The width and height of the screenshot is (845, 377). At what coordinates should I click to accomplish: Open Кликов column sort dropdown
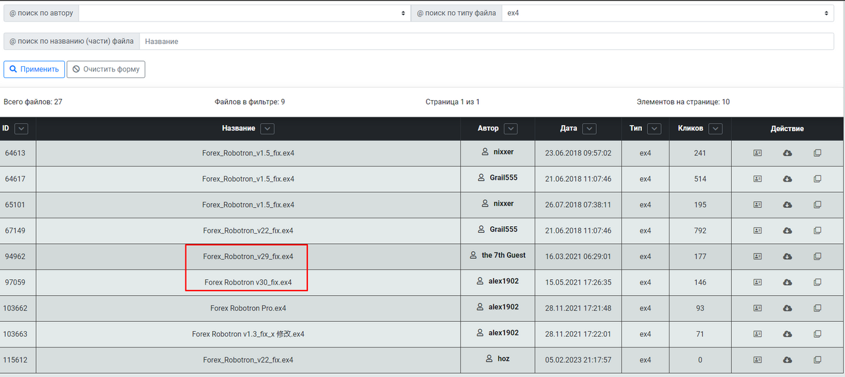[x=715, y=129]
